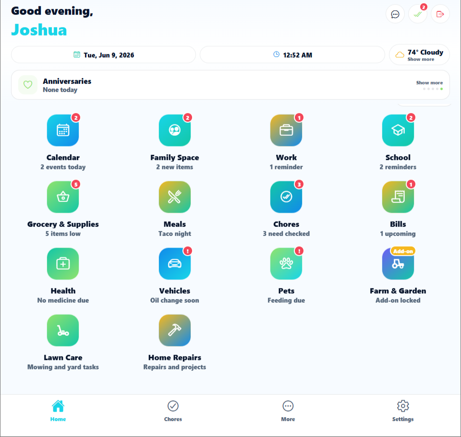The width and height of the screenshot is (461, 437).
Task: Open the School graduation cap icon
Action: pos(398,130)
